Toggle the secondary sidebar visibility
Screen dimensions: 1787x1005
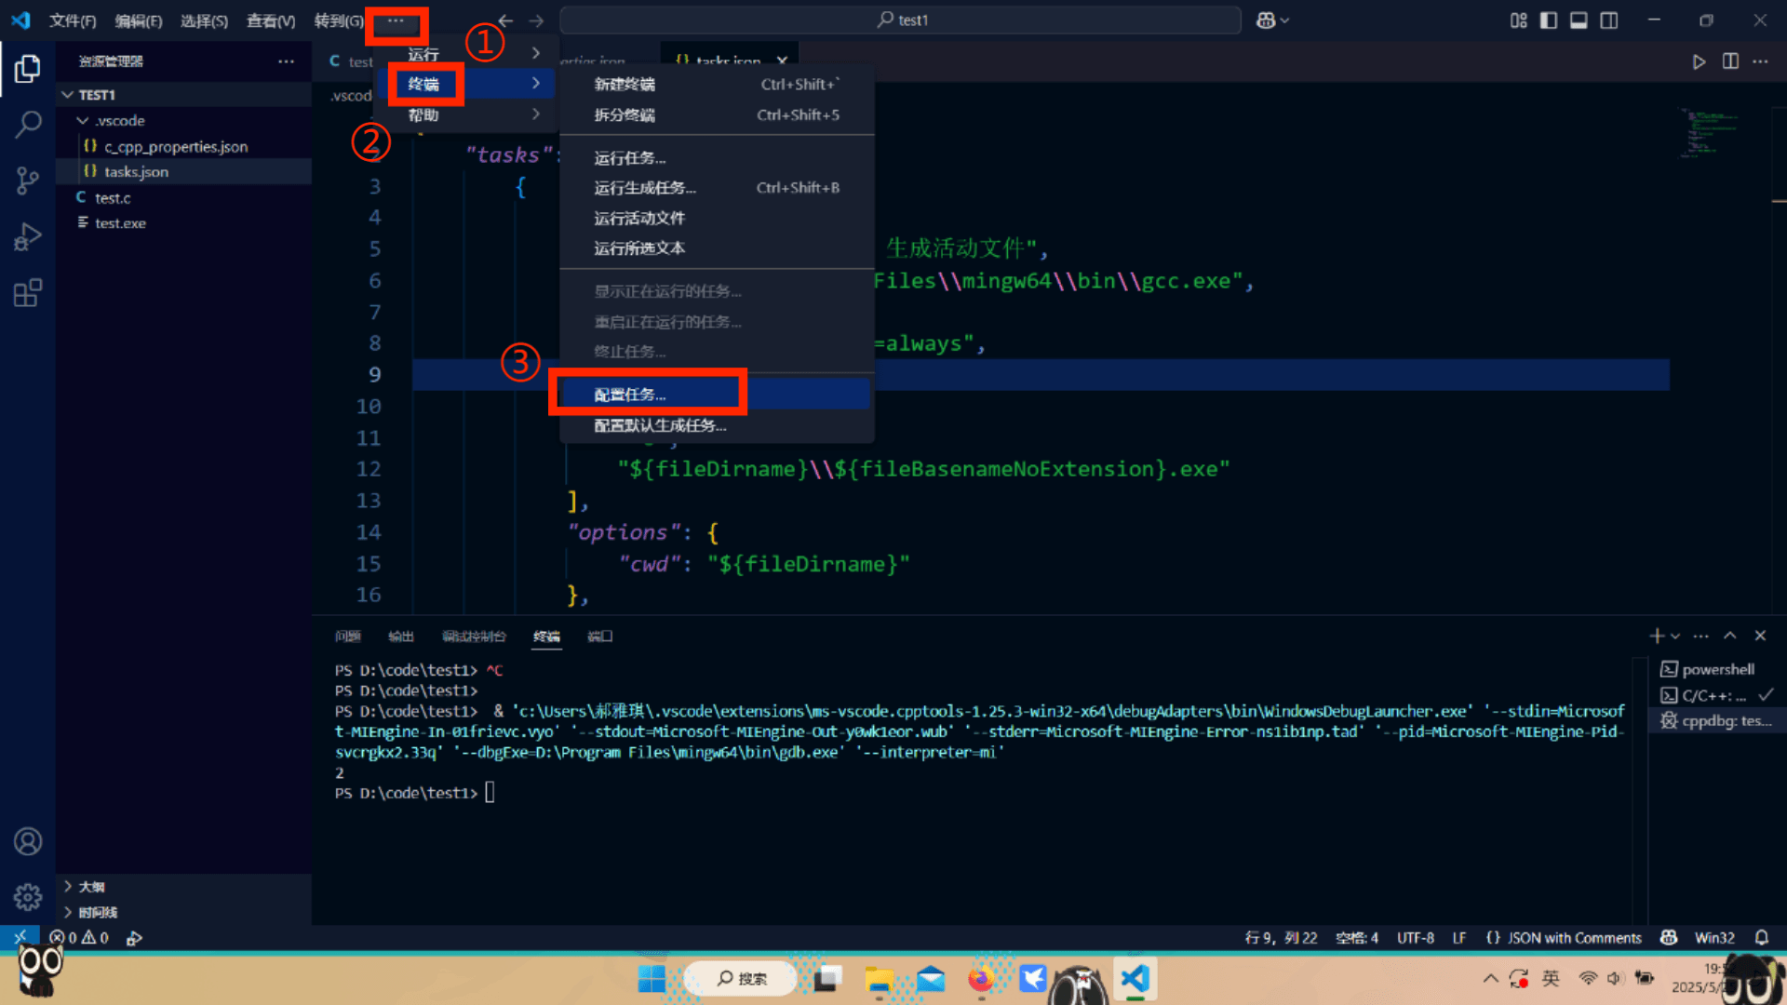click(1609, 20)
